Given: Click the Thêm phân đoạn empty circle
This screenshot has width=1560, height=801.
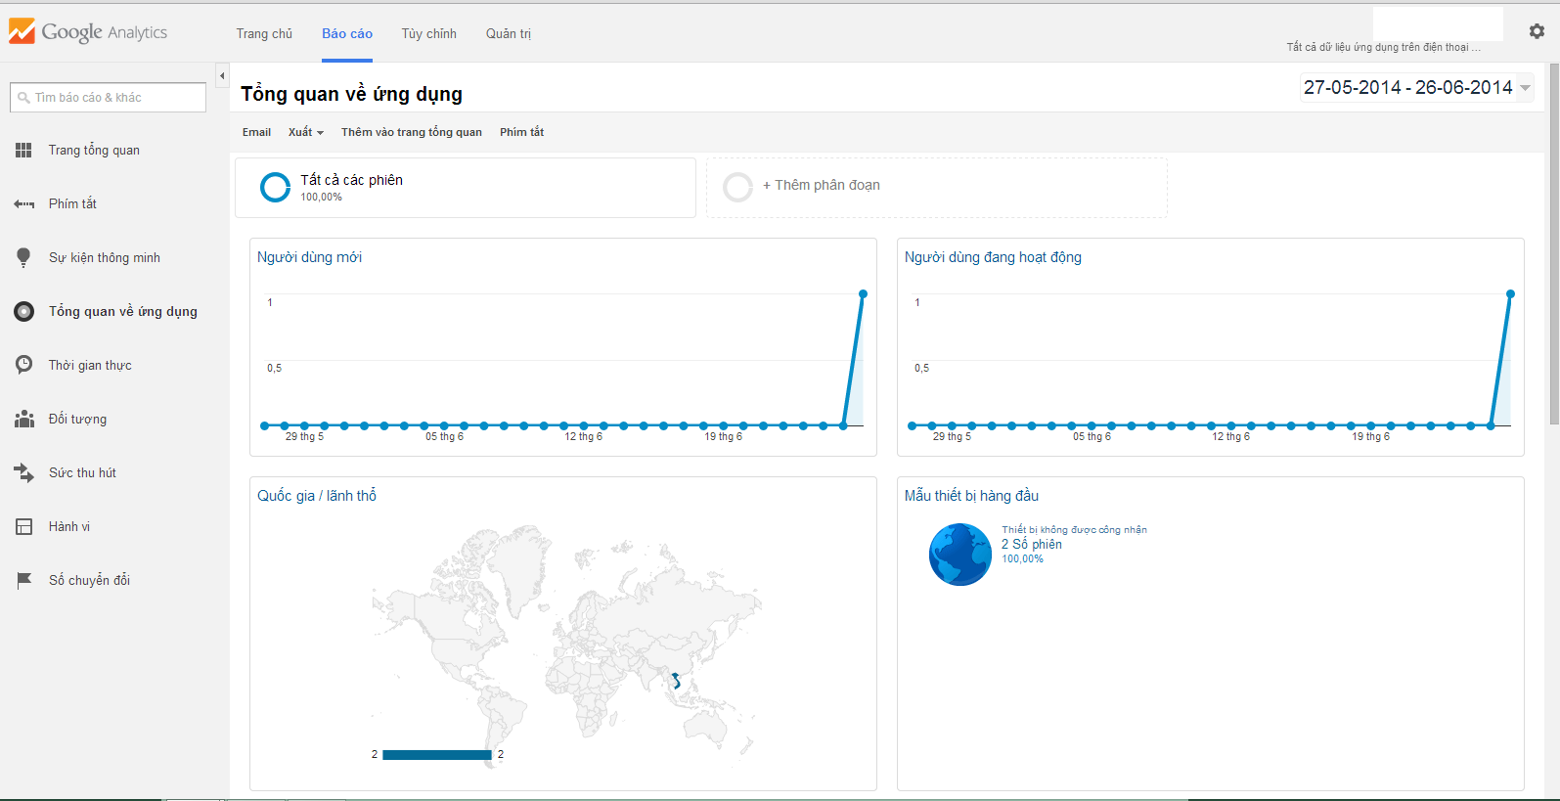Looking at the screenshot, I should click(737, 187).
